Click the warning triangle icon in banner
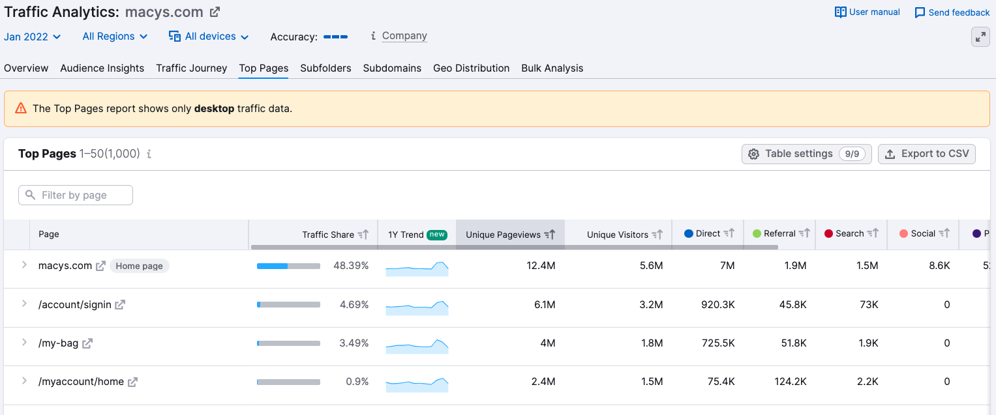Viewport: 996px width, 415px height. point(21,108)
